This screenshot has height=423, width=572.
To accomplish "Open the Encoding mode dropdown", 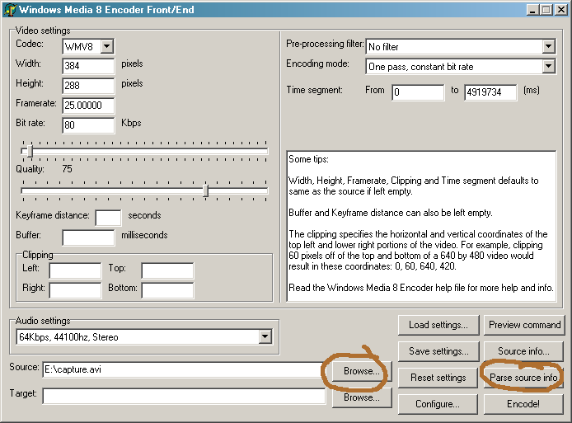I will point(548,67).
